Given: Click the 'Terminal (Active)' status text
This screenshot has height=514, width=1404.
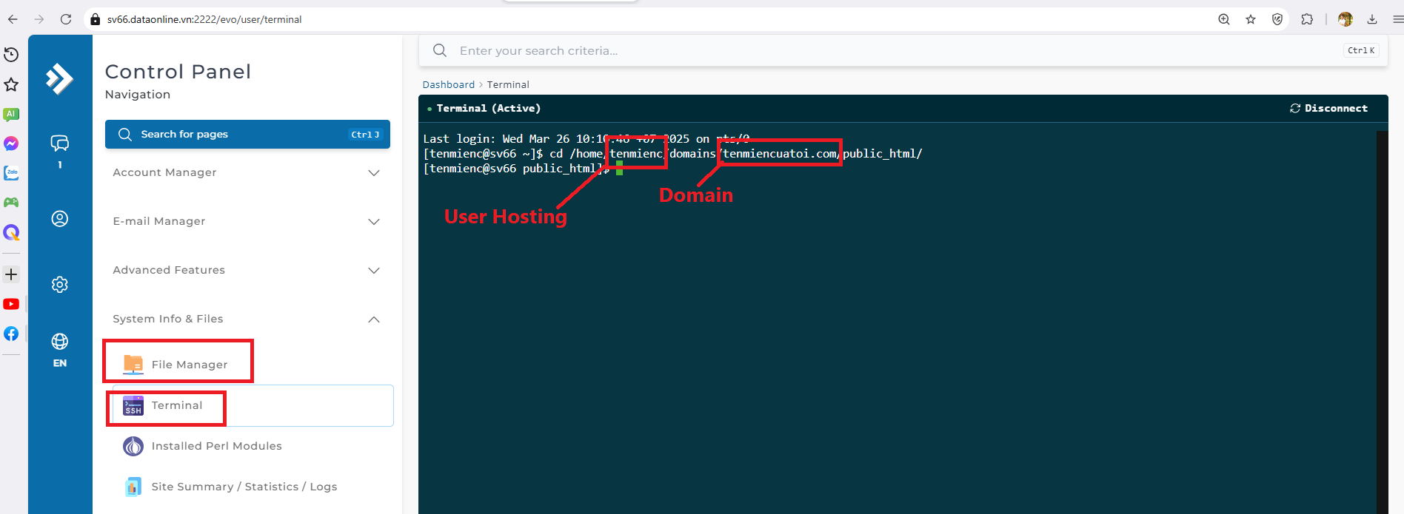Looking at the screenshot, I should [489, 108].
